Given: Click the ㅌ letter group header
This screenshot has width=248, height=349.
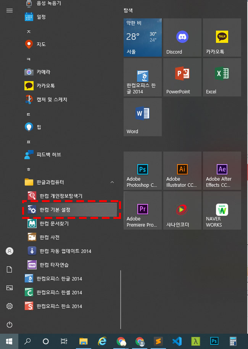Looking at the screenshot, I should tap(29, 114).
